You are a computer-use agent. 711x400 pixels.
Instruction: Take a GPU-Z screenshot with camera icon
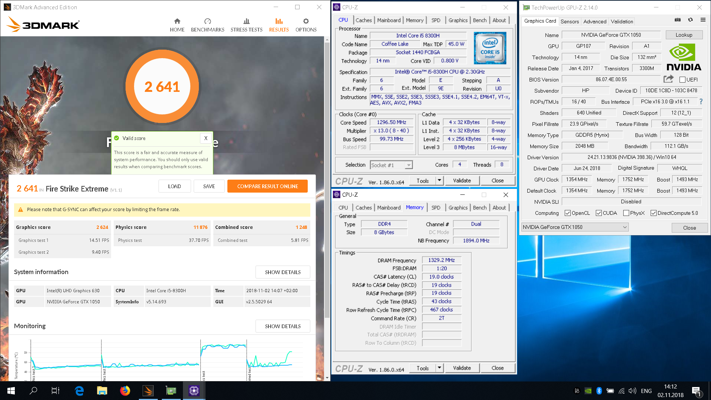pyautogui.click(x=678, y=20)
